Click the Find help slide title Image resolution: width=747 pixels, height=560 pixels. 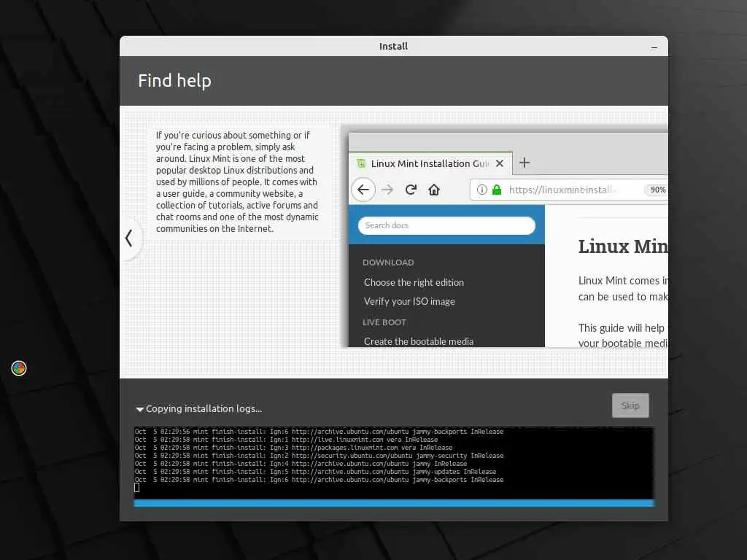(174, 80)
